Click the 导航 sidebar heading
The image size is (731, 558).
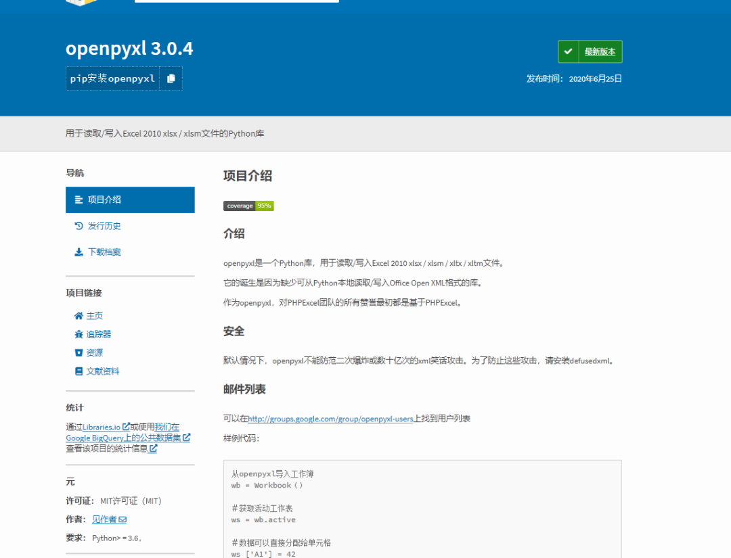coord(74,172)
